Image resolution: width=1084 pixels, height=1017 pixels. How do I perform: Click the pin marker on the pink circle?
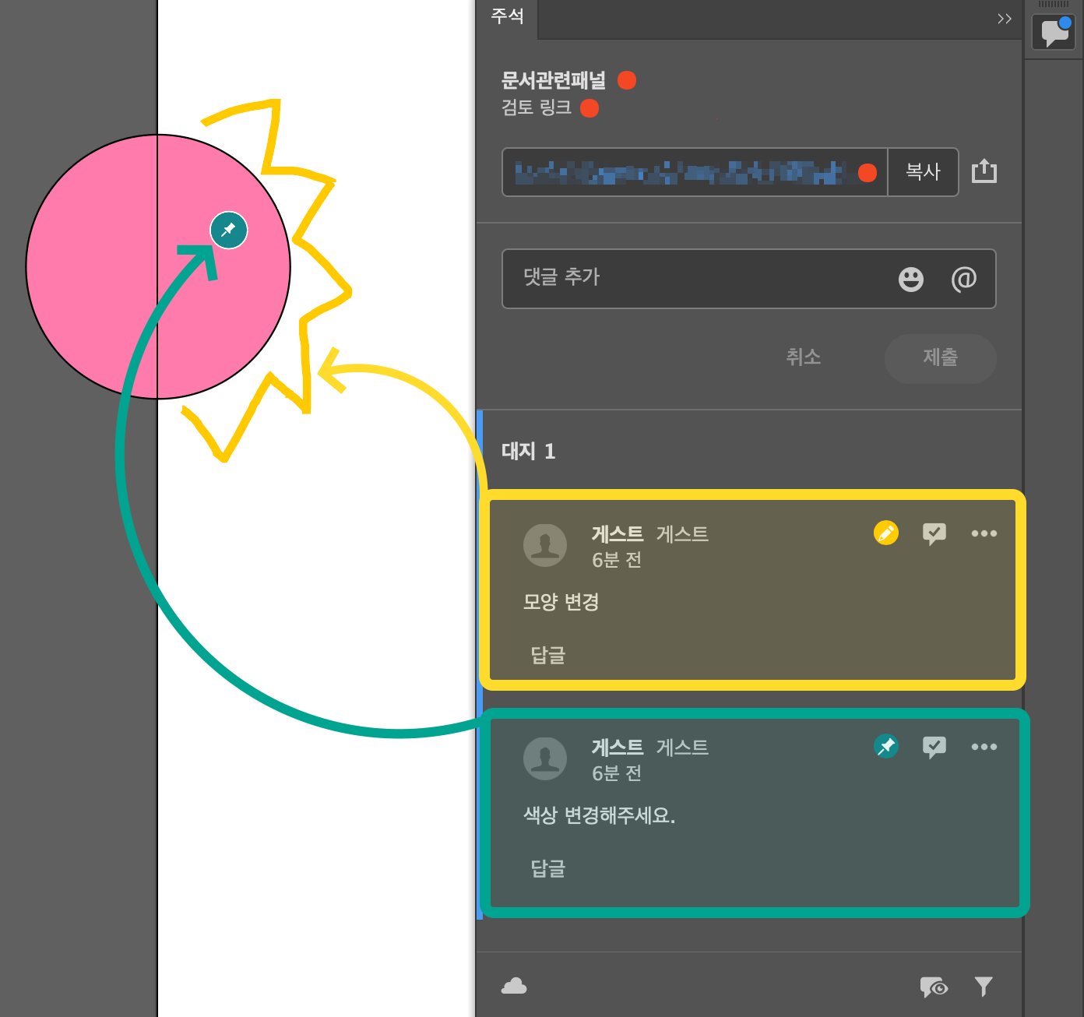point(228,230)
